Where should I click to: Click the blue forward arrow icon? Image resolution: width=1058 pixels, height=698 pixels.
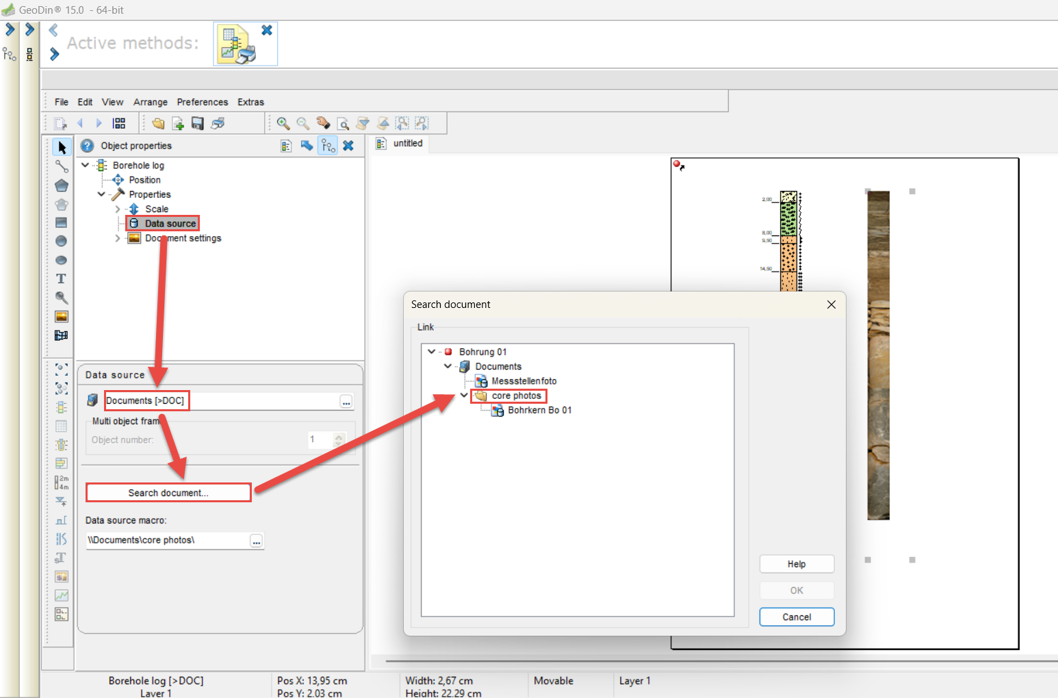(99, 123)
